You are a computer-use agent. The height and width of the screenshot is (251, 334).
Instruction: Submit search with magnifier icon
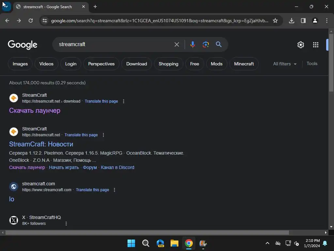(219, 44)
